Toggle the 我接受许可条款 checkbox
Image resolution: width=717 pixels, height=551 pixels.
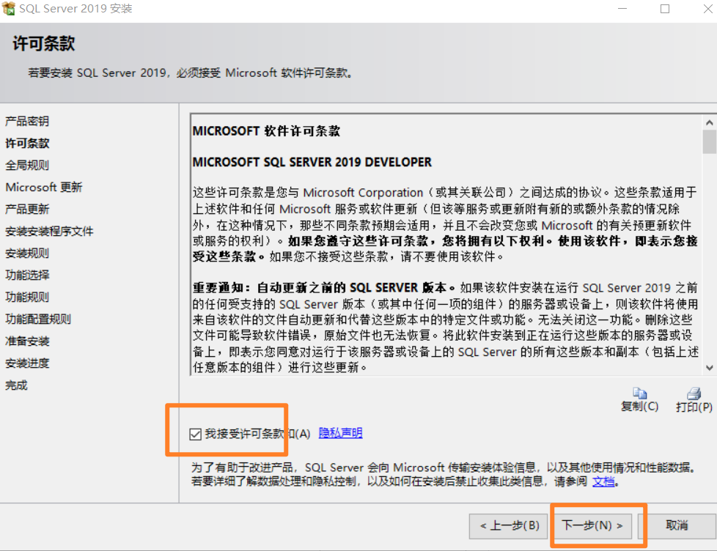click(x=195, y=434)
